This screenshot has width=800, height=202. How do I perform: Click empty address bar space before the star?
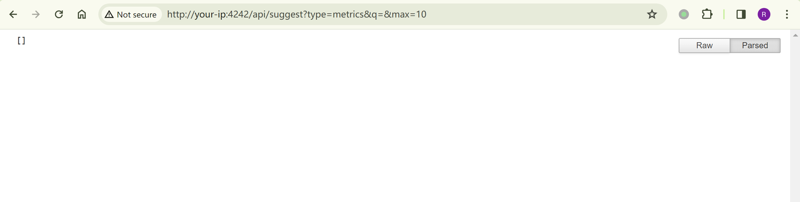pos(541,14)
